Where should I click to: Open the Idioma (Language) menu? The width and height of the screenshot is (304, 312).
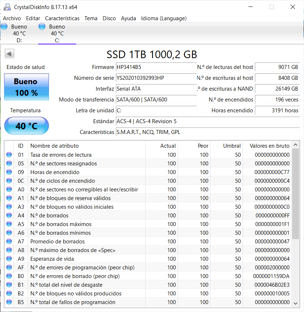tap(164, 18)
